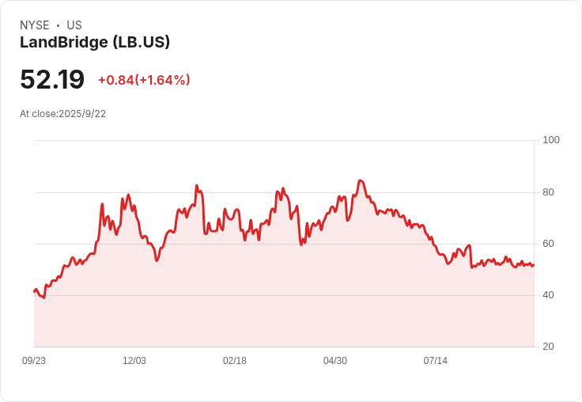Click the 80 y-axis price label
Screen dimensions: 582x402
click(x=549, y=192)
